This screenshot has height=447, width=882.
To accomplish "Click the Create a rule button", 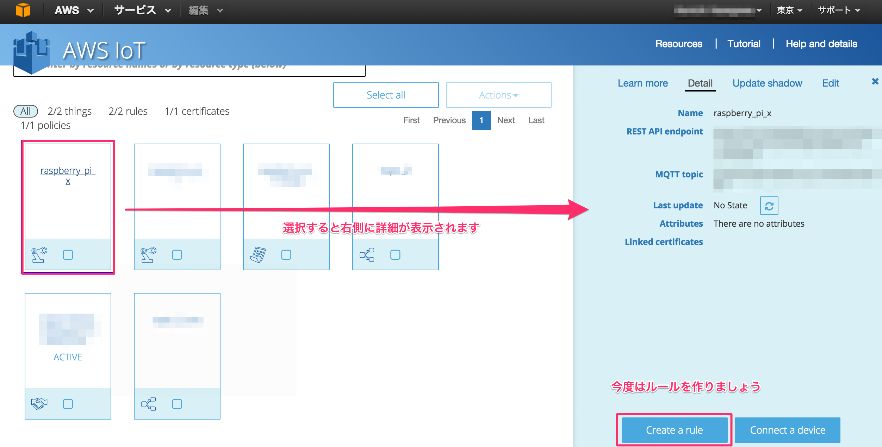I will pos(673,430).
